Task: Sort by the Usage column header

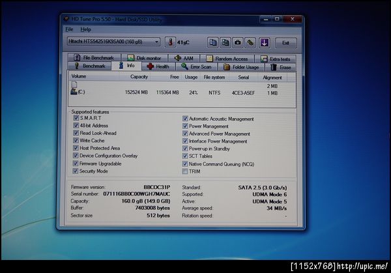Action: pyautogui.click(x=191, y=78)
